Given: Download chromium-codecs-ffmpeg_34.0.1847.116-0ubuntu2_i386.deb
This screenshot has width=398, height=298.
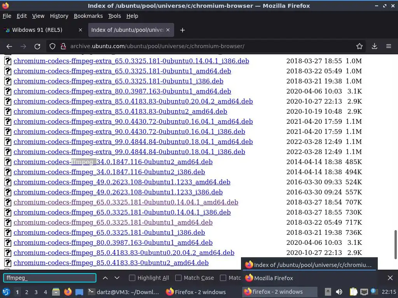Looking at the screenshot, I should (x=109, y=172).
